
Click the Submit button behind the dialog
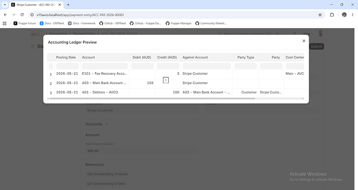(x=316, y=46)
